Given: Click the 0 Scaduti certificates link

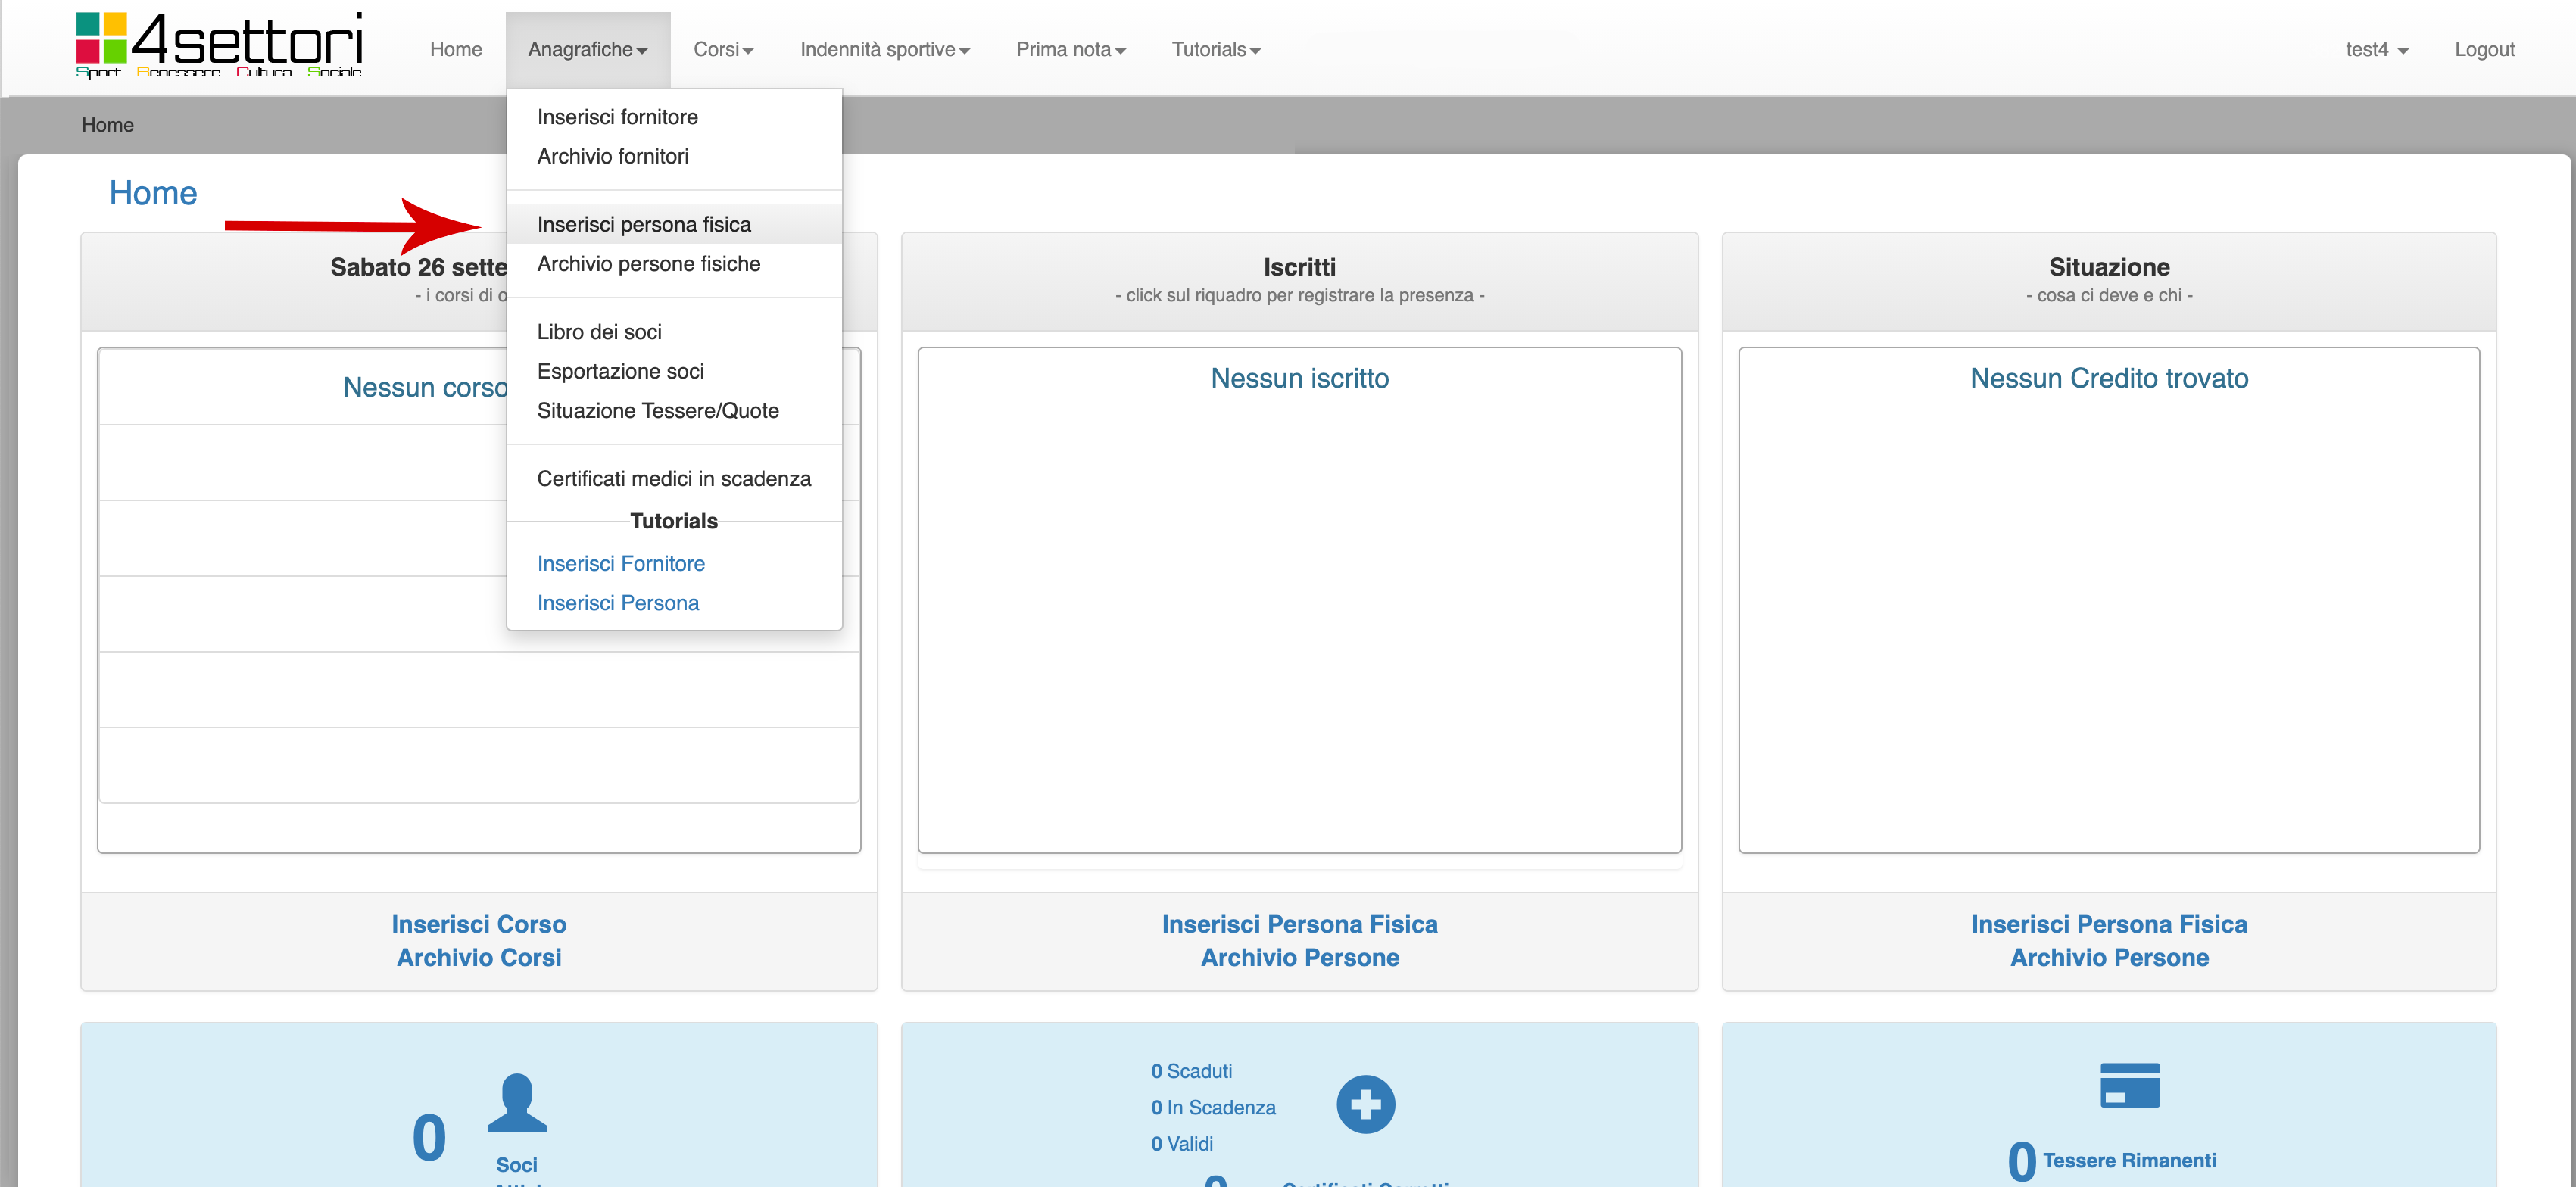Looking at the screenshot, I should (x=1191, y=1071).
